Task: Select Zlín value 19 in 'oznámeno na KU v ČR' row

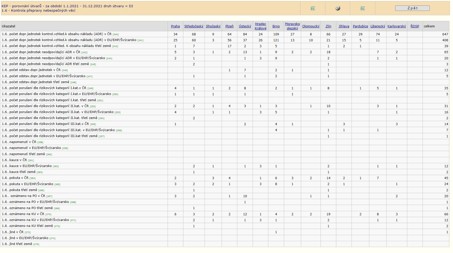Action: coord(328,214)
